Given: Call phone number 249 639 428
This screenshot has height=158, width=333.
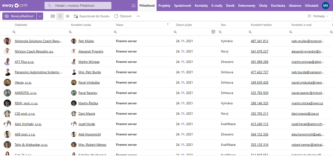Looking at the screenshot, I should (x=259, y=82).
